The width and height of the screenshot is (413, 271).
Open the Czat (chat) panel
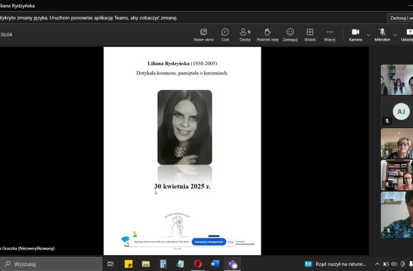(225, 34)
